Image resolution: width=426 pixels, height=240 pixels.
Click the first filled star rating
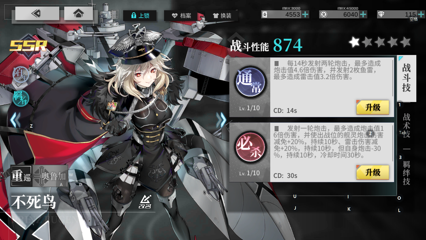point(354,42)
